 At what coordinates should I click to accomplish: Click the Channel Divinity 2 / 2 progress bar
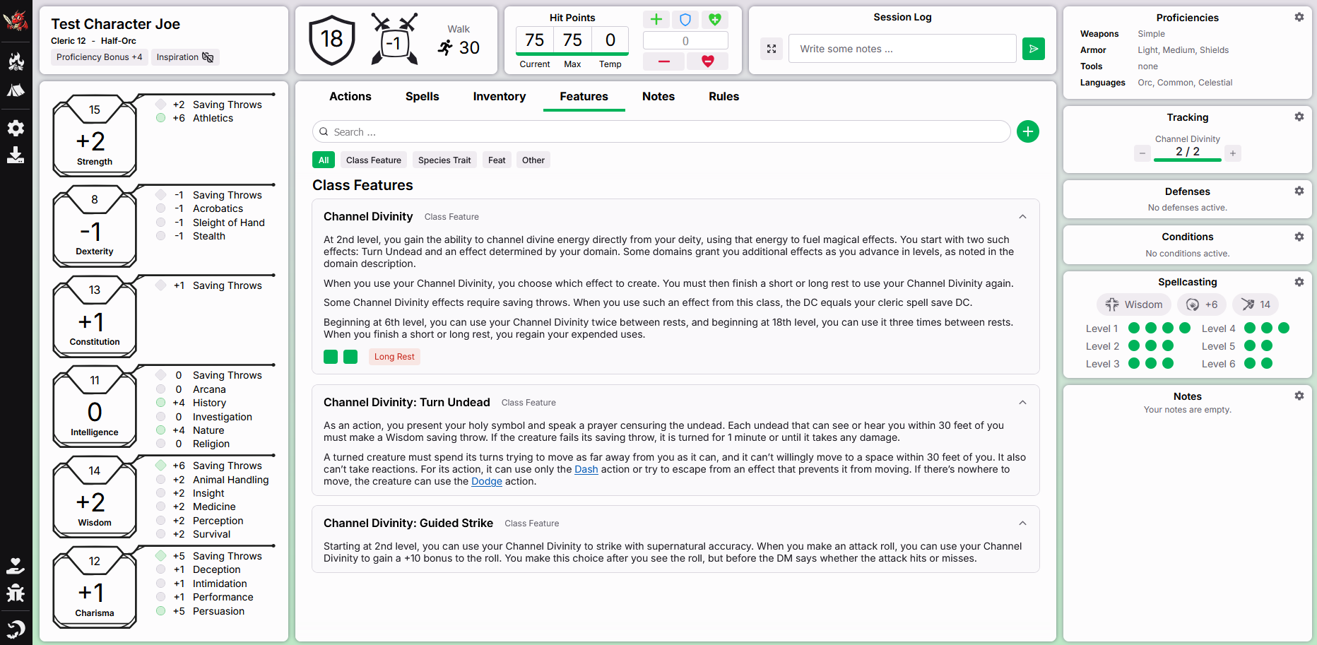[1188, 160]
